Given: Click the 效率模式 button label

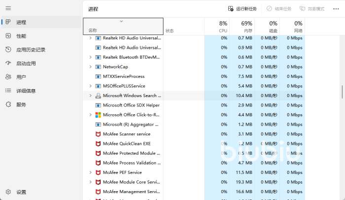Looking at the screenshot, I should [x=316, y=9].
